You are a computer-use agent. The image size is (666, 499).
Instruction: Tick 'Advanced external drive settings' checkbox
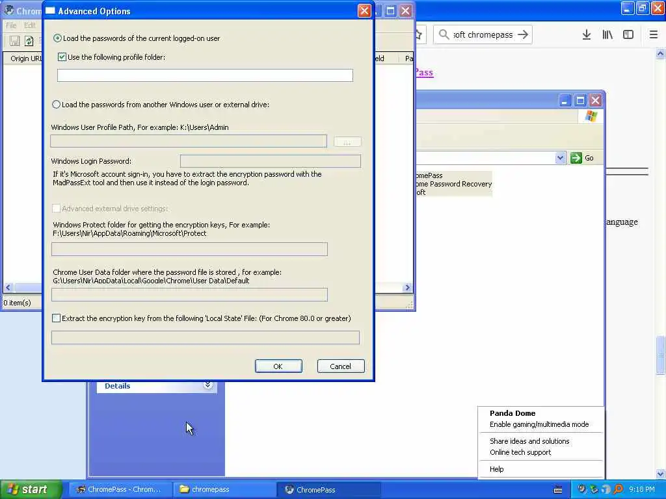tap(56, 209)
